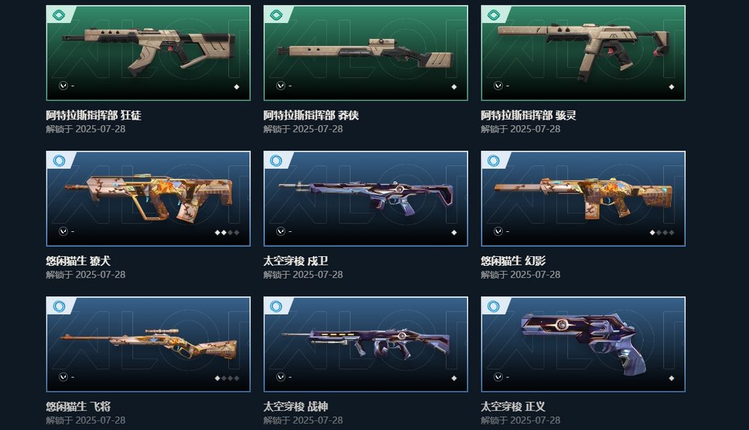This screenshot has height=430, width=749.
Task: Select the upgrade level diamonds on the 悠闲猫生 飞将 card
Action: (227, 378)
